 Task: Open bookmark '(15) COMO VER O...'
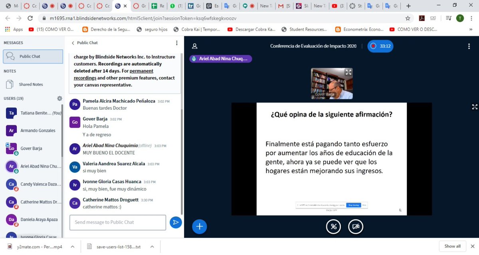point(51,30)
